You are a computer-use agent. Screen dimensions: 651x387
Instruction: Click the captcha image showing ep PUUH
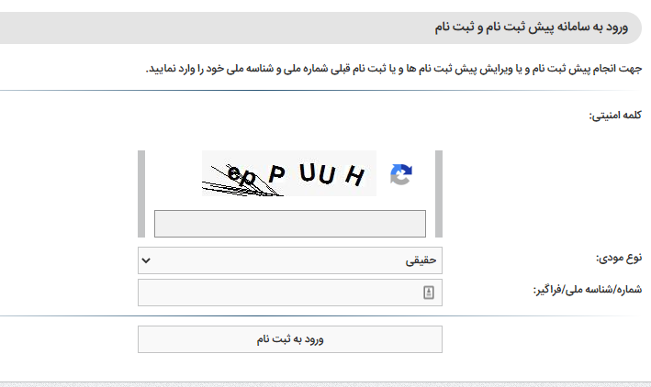point(289,173)
